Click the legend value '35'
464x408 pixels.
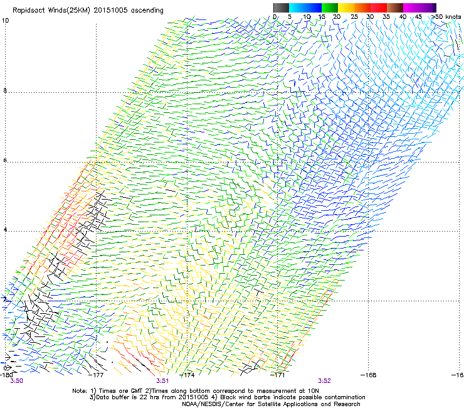point(386,17)
